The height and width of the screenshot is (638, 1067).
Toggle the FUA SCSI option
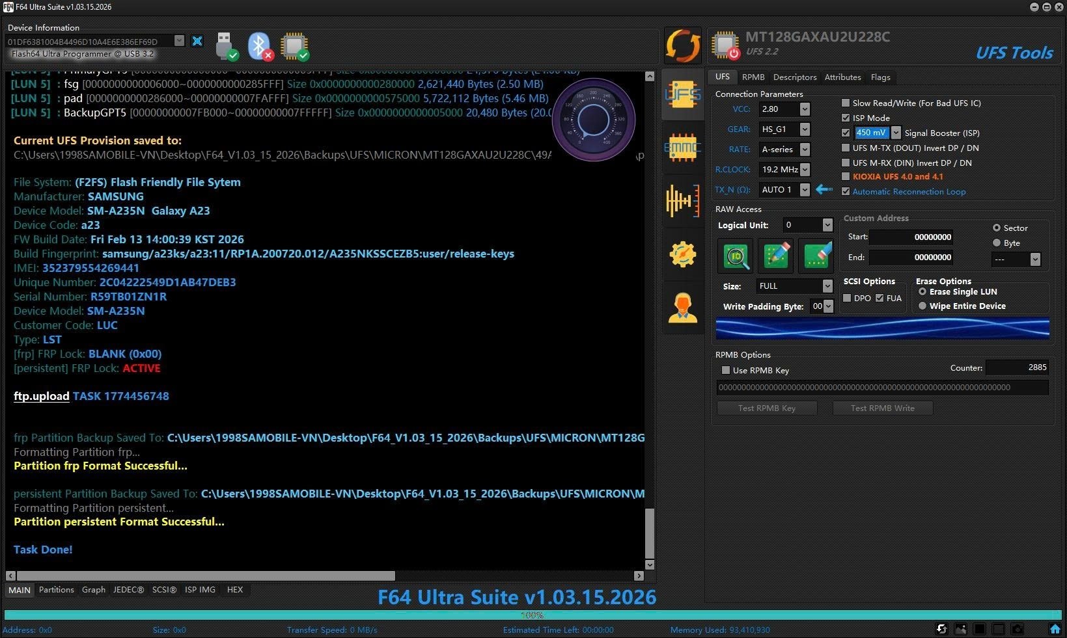pos(880,298)
